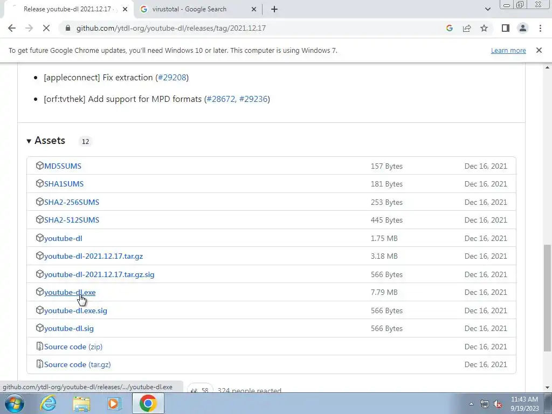Open Windows Explorer from the taskbar
Viewport: 552px width, 414px height.
click(x=81, y=403)
